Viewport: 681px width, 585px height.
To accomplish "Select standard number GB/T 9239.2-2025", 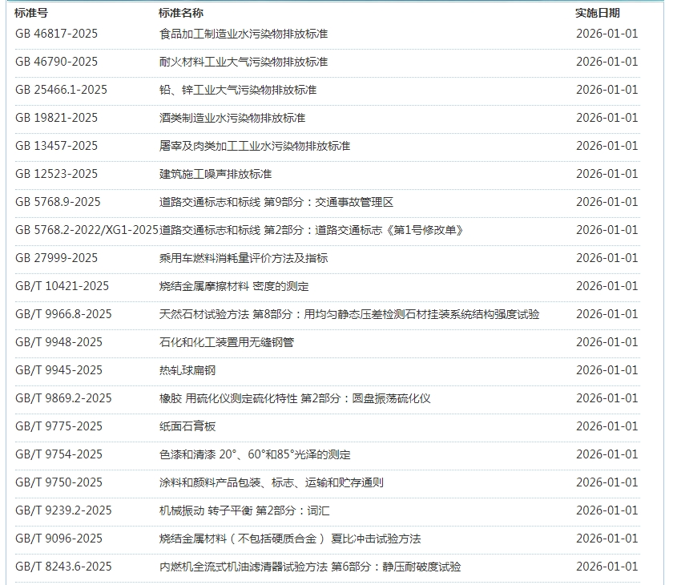I will click(x=63, y=510).
